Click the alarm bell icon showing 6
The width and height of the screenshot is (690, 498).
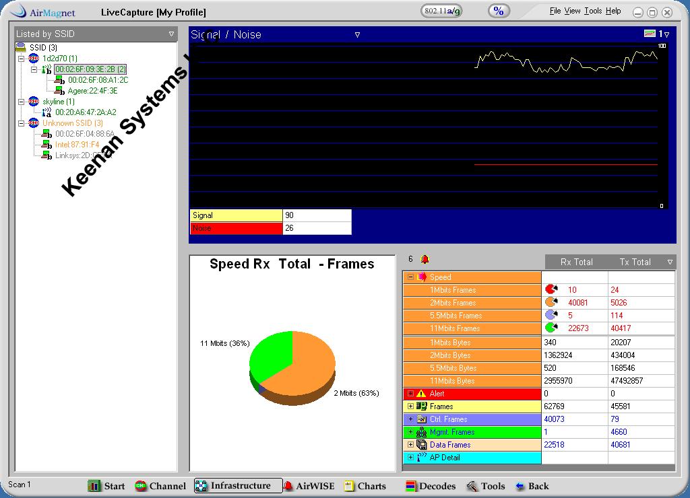click(425, 259)
